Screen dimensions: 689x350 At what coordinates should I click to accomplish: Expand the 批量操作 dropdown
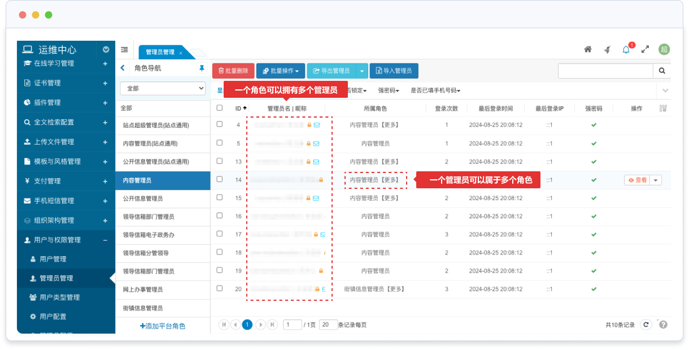[x=281, y=71]
